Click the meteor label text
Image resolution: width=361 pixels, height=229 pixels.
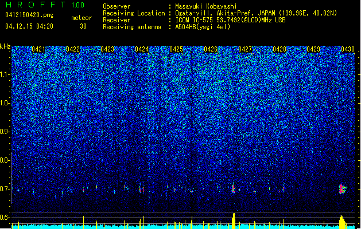tap(81, 18)
